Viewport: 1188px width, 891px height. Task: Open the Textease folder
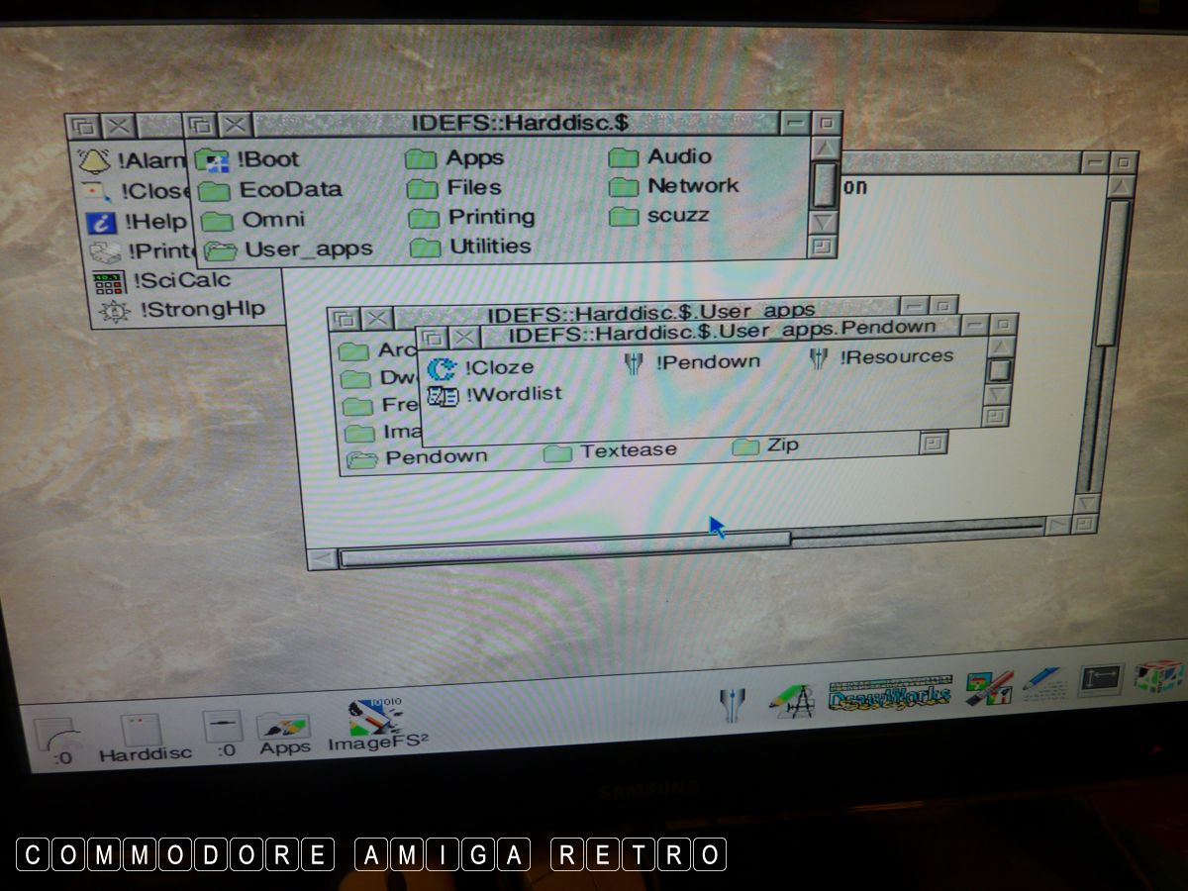point(558,452)
